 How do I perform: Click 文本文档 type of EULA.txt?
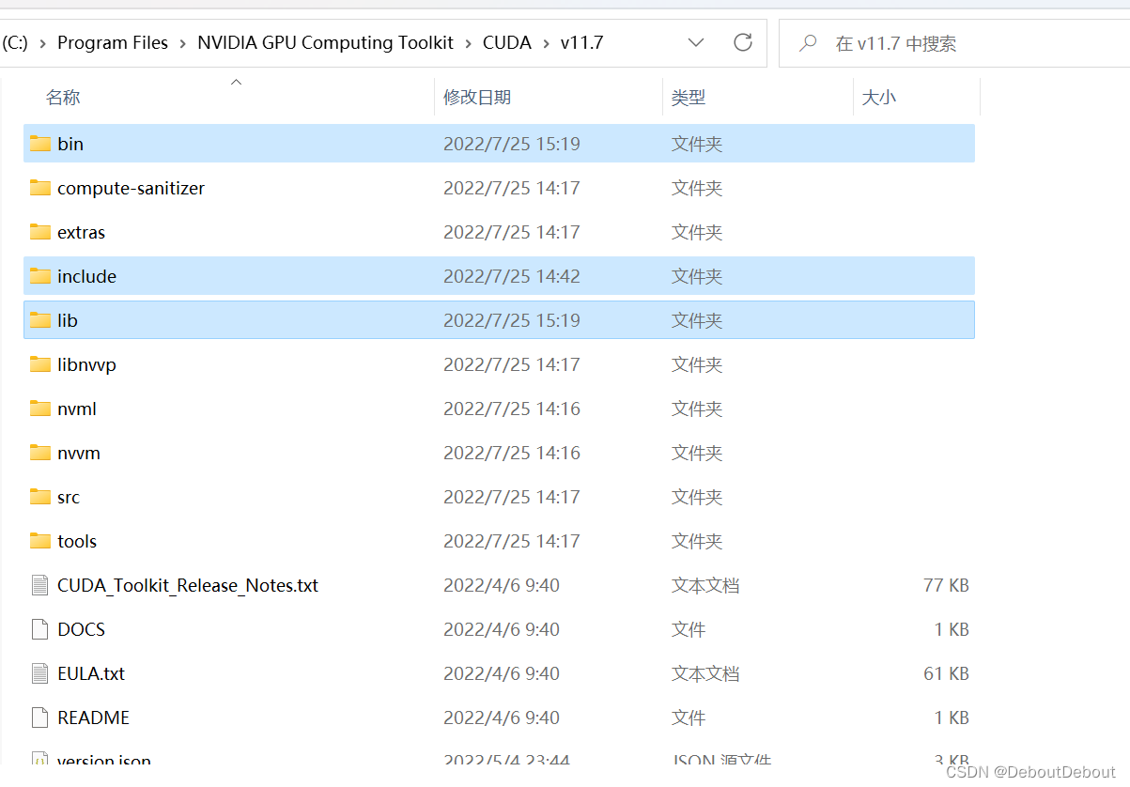pos(705,673)
